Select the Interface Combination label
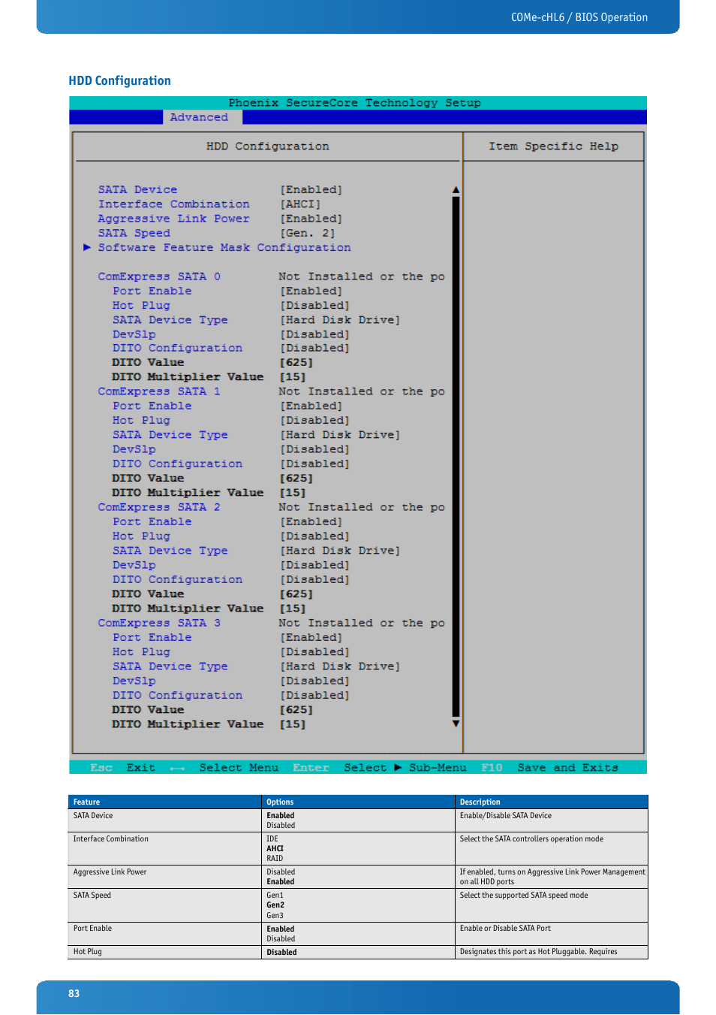This screenshot has width=716, height=1015. tap(173, 204)
